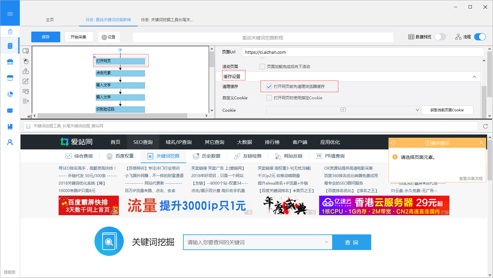Select the 识别验证码 flow step
Screen dimensions: 493x278
(120, 109)
